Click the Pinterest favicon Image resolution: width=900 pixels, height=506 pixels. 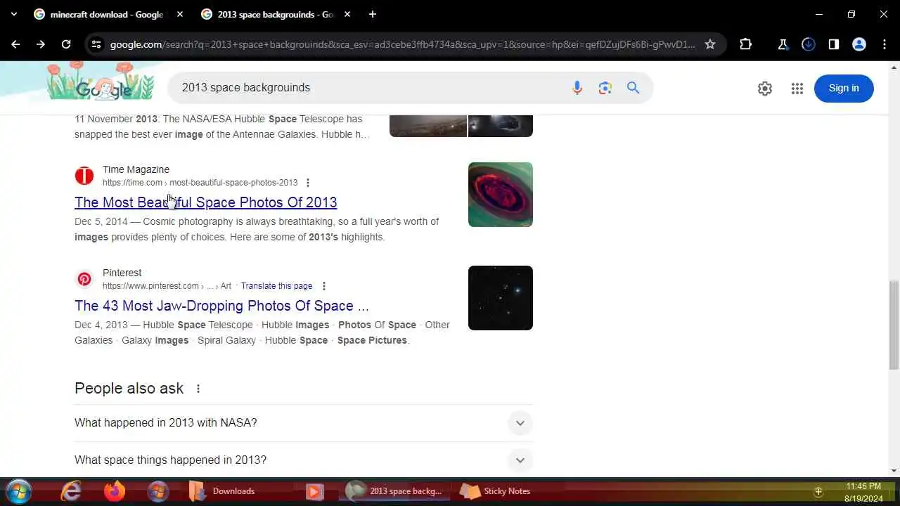(84, 279)
